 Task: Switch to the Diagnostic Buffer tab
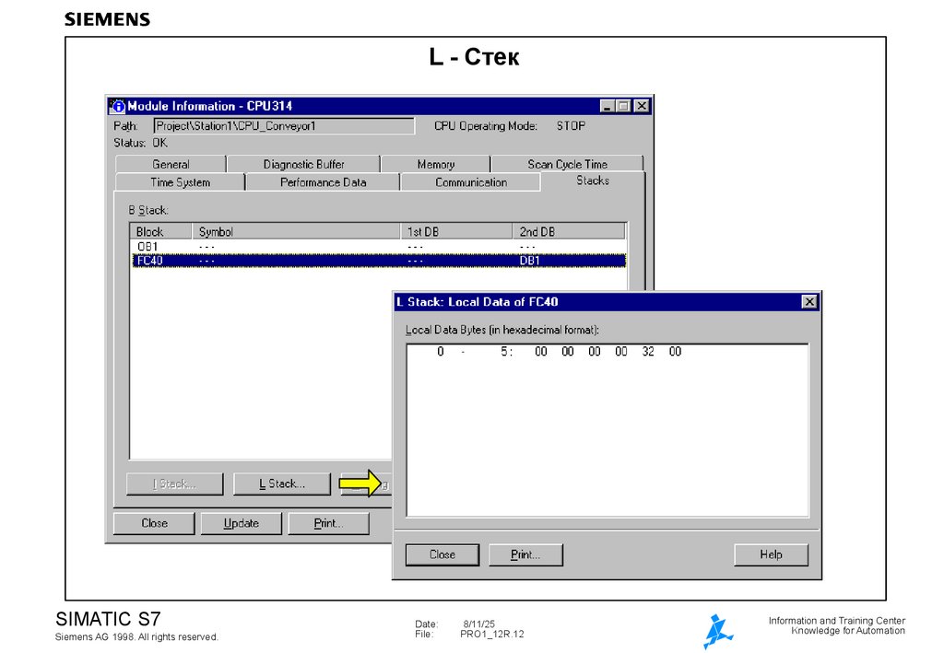(303, 164)
